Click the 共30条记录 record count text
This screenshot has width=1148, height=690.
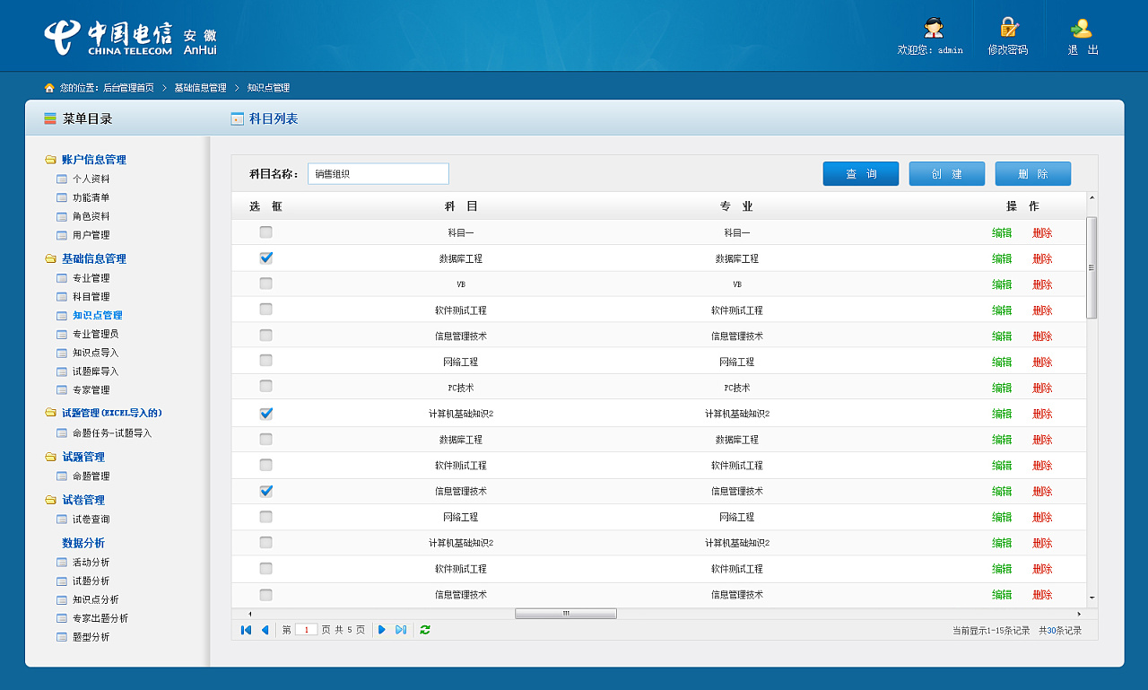click(1060, 631)
